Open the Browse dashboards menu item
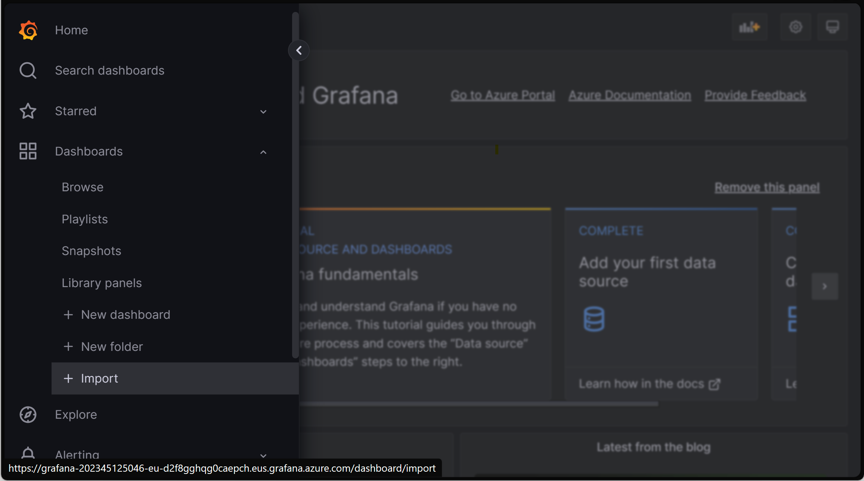 pos(83,187)
